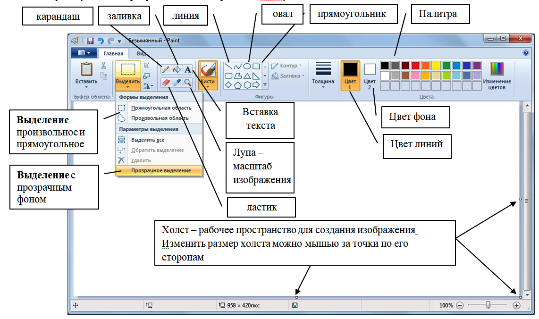
Task: Select the Pencil tool
Action: [x=166, y=69]
